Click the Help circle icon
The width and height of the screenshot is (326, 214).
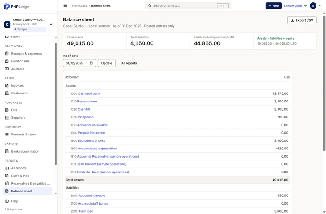(x=7, y=201)
